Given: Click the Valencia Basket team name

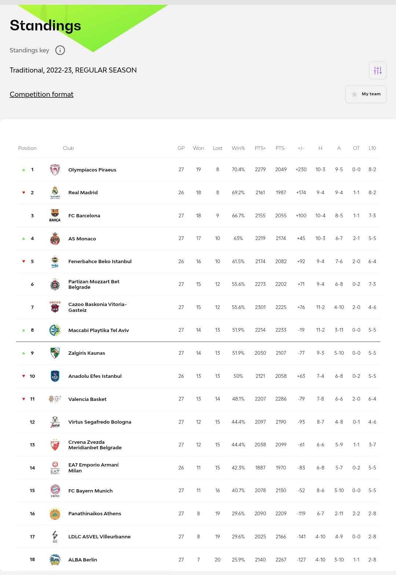Looking at the screenshot, I should point(87,399).
